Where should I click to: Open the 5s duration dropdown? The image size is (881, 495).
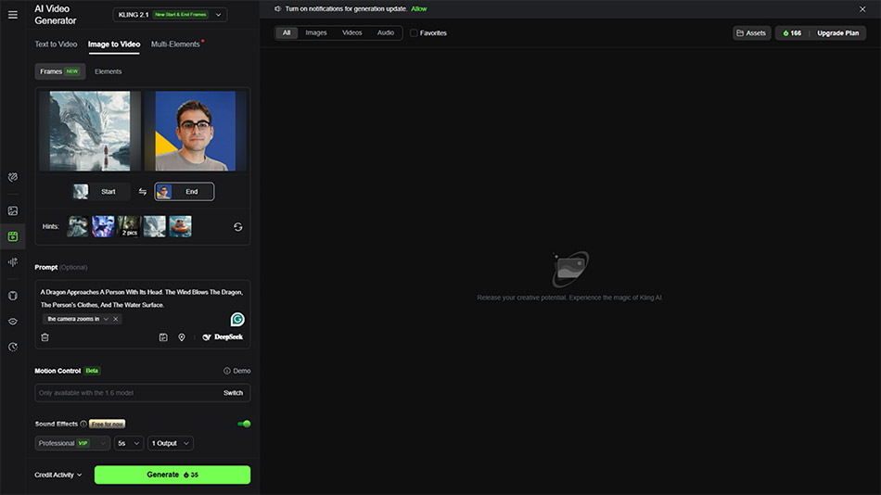pyautogui.click(x=129, y=443)
